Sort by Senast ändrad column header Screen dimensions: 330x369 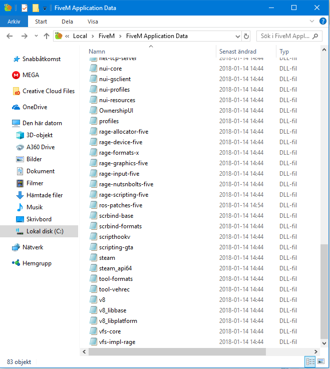pos(238,51)
